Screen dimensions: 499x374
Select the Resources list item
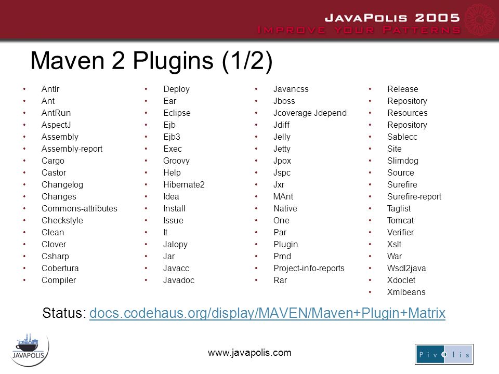408,113
